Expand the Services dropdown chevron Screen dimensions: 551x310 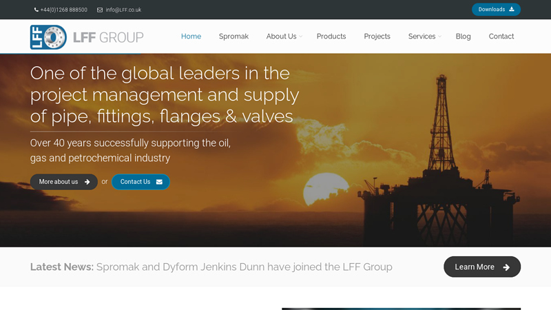(439, 37)
